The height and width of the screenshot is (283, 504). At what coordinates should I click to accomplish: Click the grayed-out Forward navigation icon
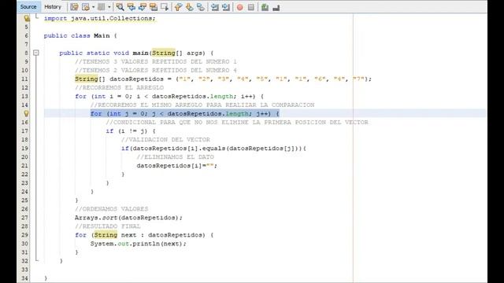[x=102, y=7]
